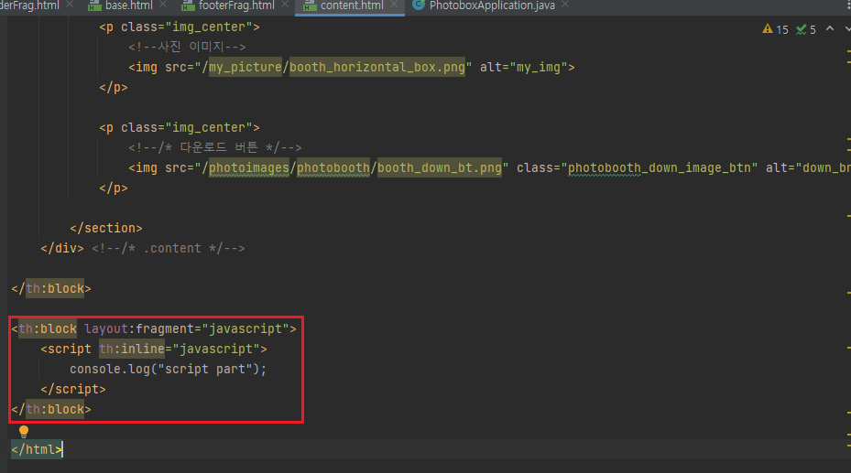851x473 pixels.
Task: Select the content.html tab
Action: coord(352,5)
